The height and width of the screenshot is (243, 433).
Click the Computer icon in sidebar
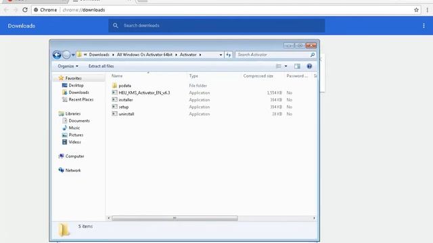(x=61, y=156)
